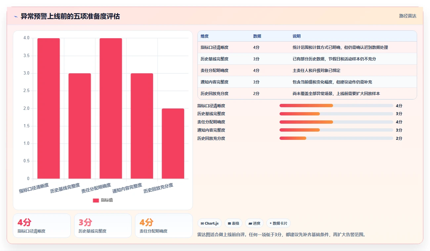This screenshot has width=430, height=251.
Task: Click the 通知内容完整度 x-axis label
Action: tap(127, 188)
